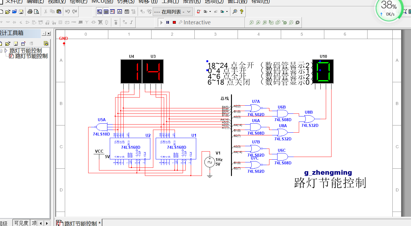The image size is (411, 226).
Task: Place a digital probe icon
Action: 291,23
